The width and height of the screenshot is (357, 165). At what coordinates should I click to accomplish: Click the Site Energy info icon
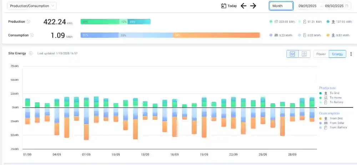[31, 54]
